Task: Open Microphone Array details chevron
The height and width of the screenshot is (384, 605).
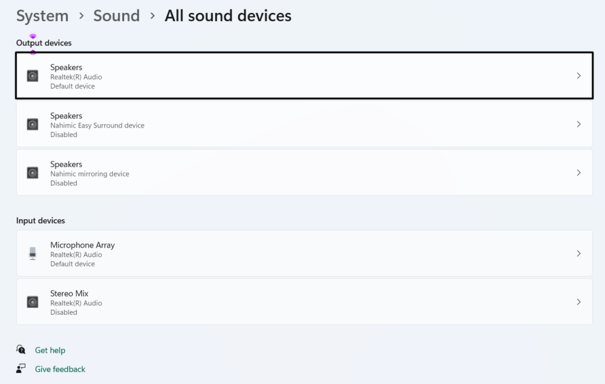Action: pos(578,253)
